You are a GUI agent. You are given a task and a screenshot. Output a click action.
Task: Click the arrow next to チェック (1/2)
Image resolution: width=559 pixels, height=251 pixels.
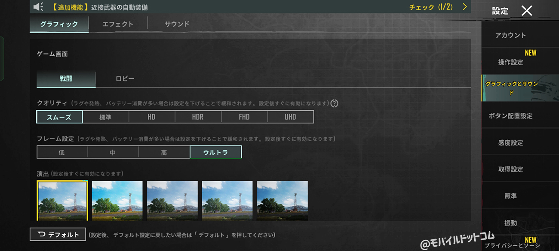click(x=465, y=7)
